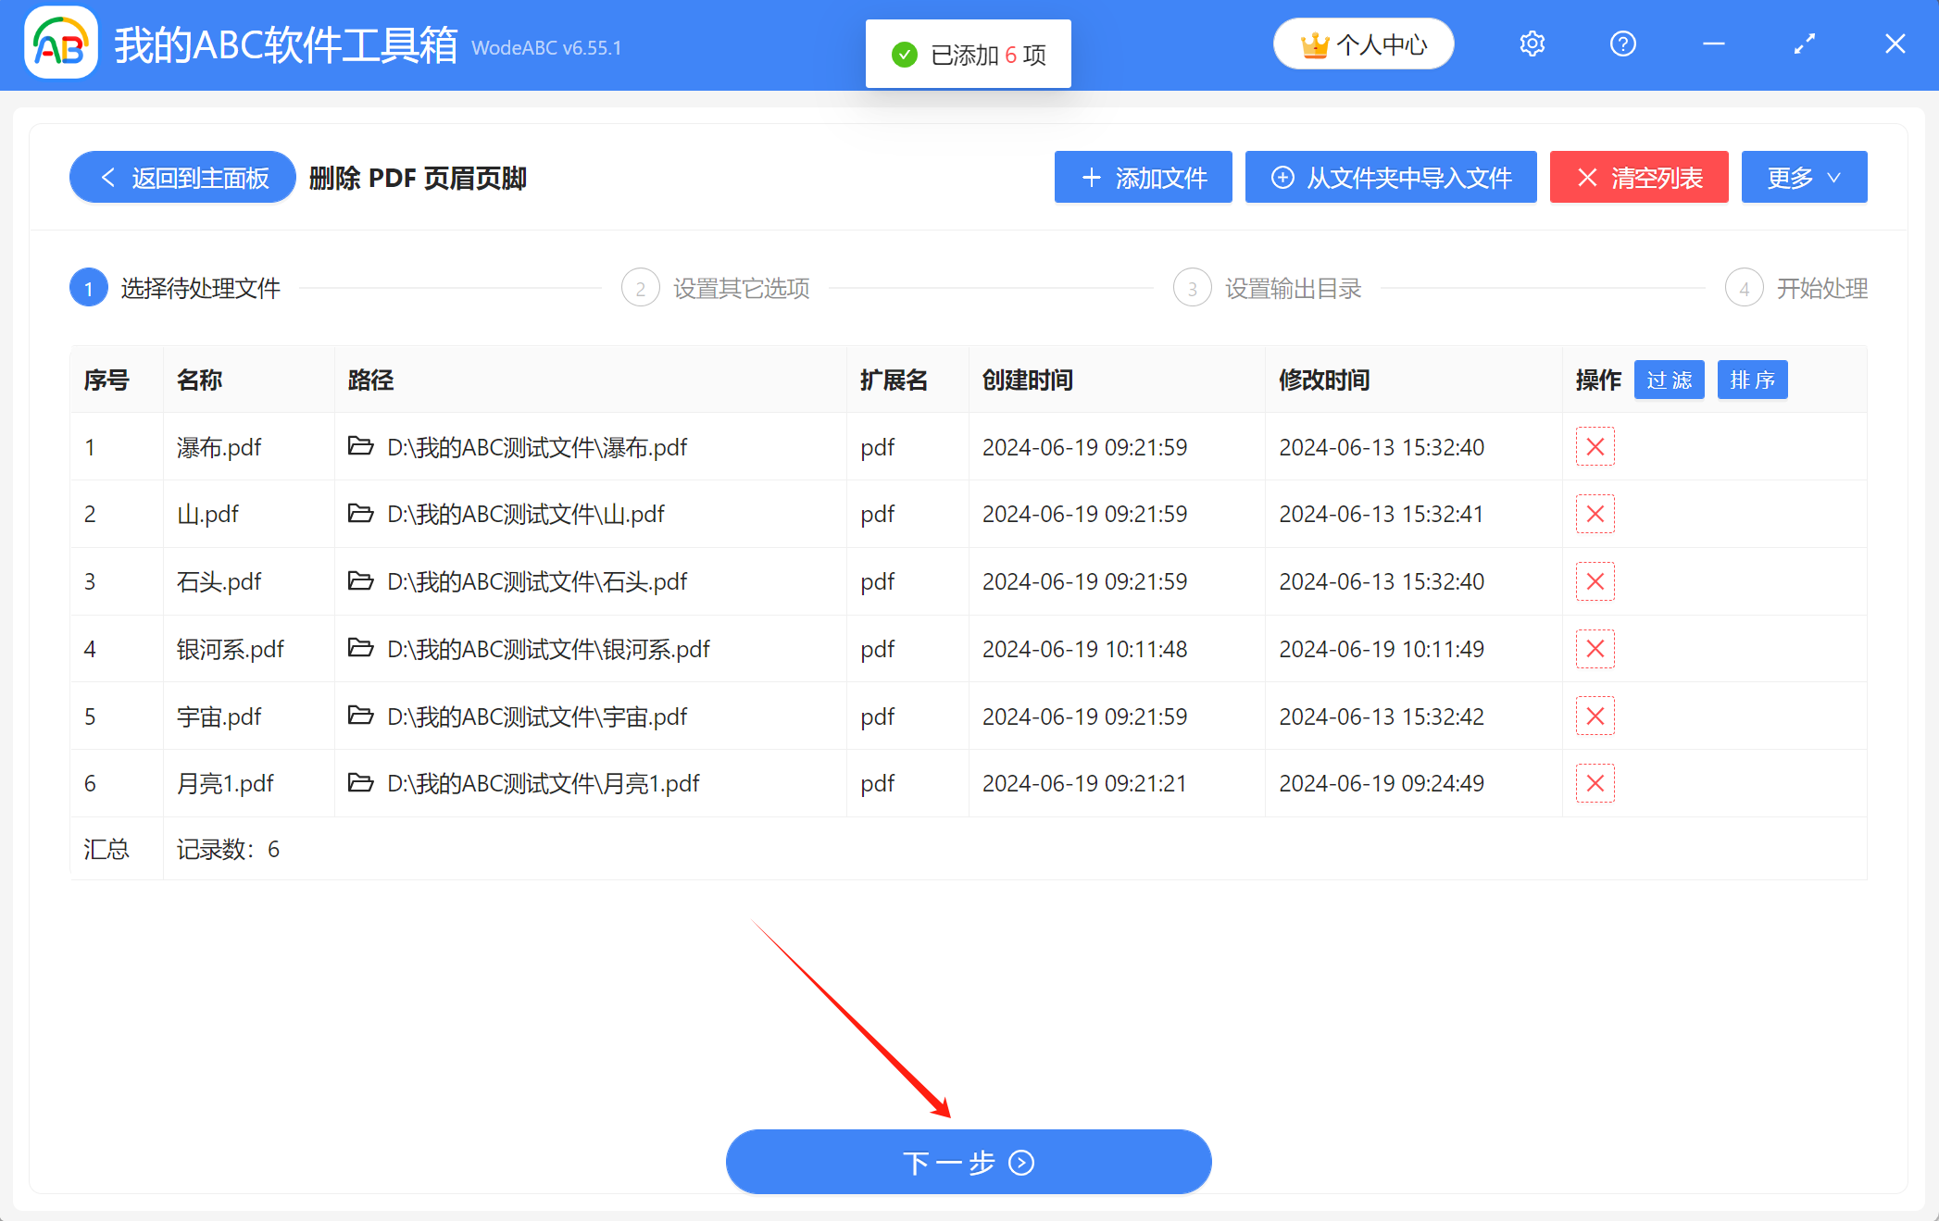Add files using 添加文件
This screenshot has width=1939, height=1221.
tap(1143, 177)
